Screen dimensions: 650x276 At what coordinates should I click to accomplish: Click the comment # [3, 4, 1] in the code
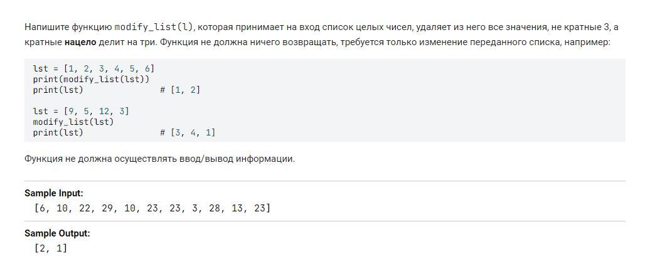(x=188, y=132)
